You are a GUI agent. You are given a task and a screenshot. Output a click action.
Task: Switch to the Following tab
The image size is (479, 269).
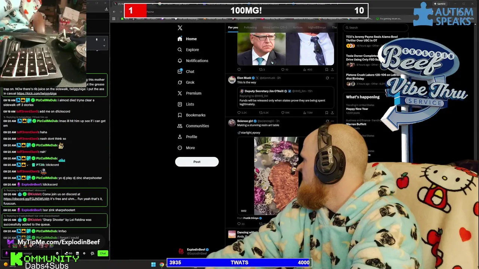(x=250, y=27)
